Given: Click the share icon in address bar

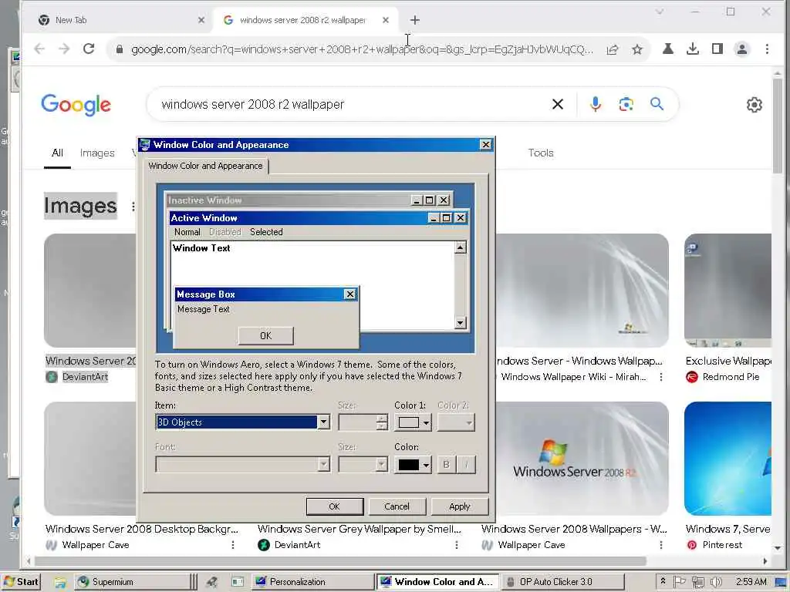Looking at the screenshot, I should [613, 49].
